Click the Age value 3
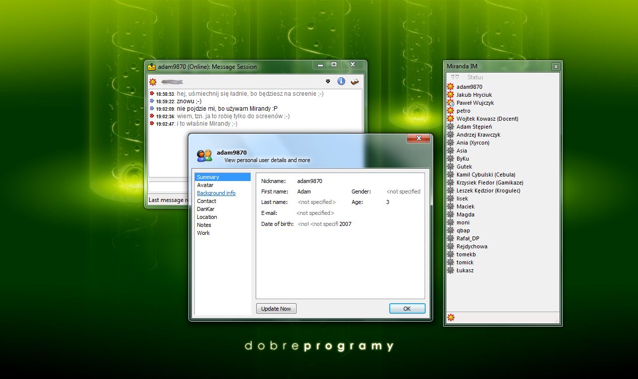 click(x=388, y=202)
